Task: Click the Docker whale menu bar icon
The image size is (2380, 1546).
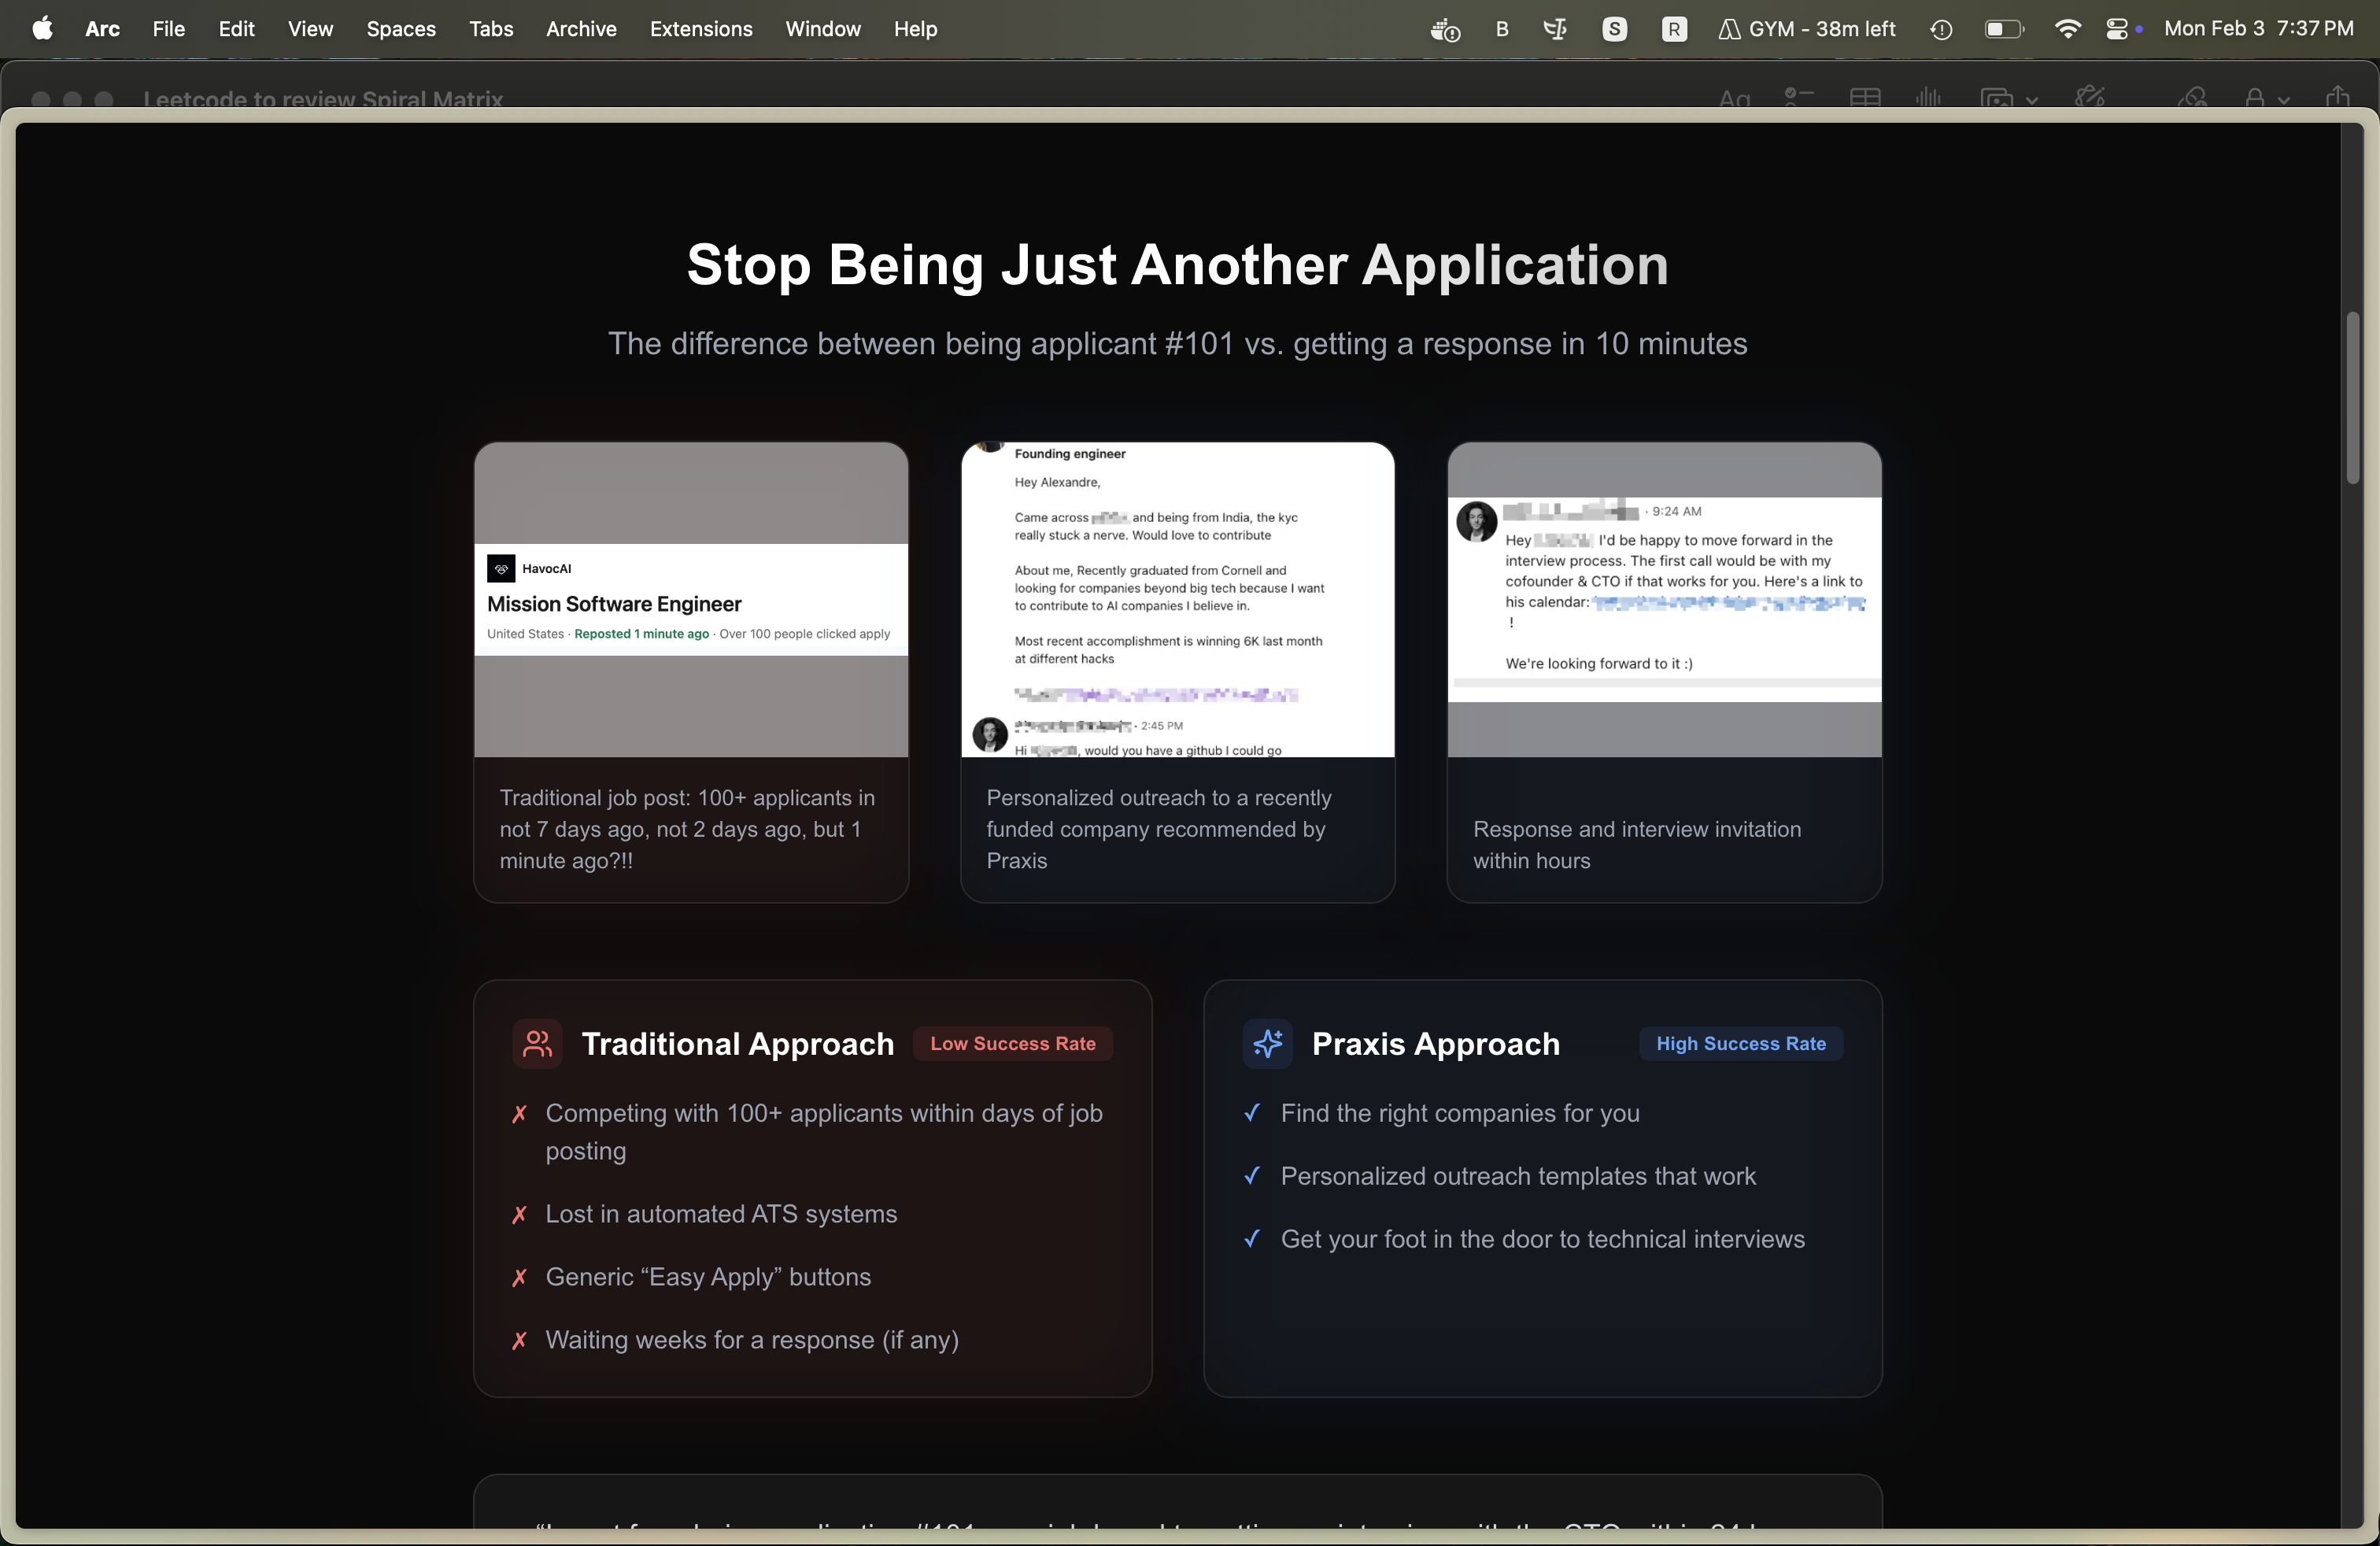Action: [1445, 29]
